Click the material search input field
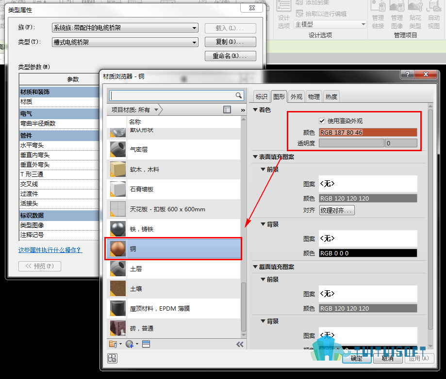Screen dimensions: 446x379 pyautogui.click(x=173, y=95)
